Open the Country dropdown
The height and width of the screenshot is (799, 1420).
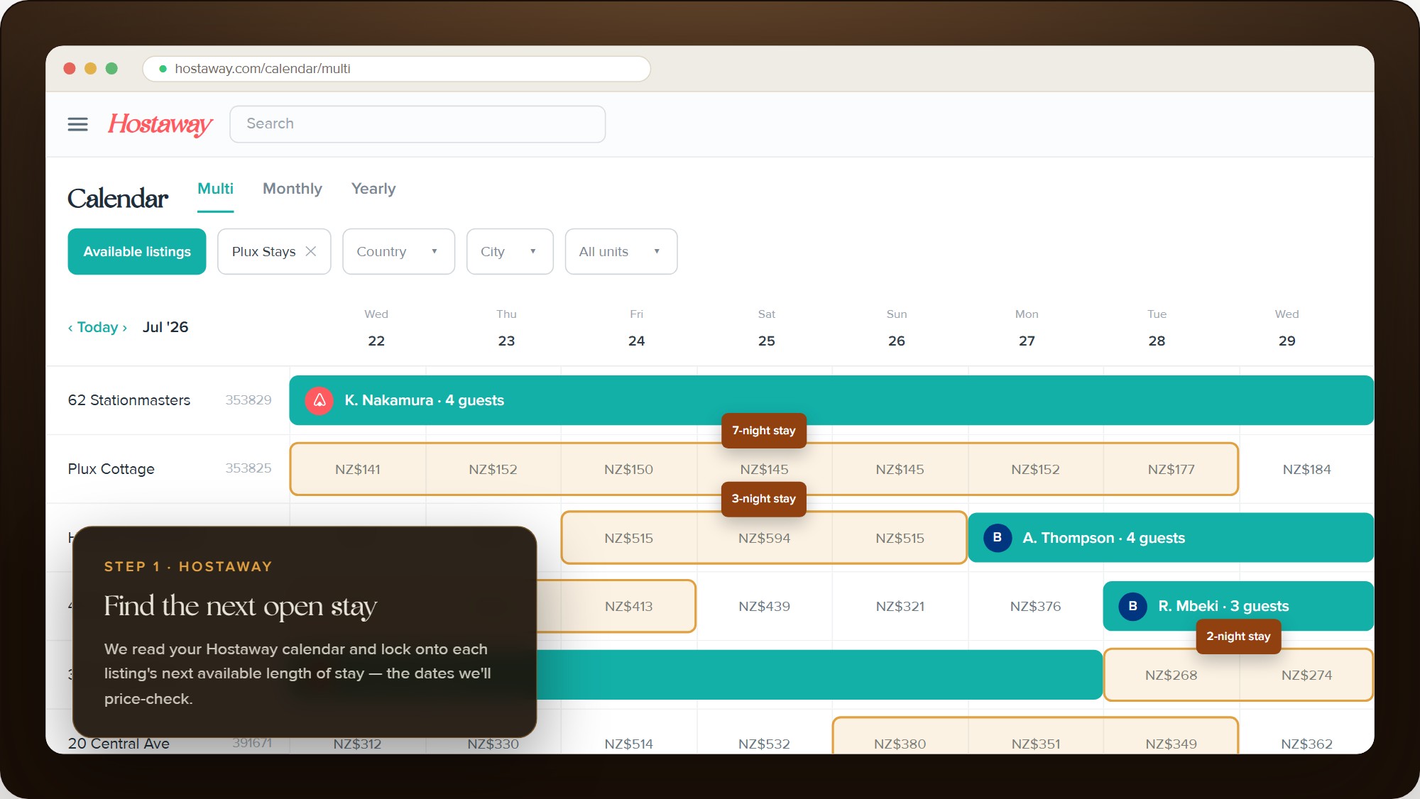click(398, 251)
